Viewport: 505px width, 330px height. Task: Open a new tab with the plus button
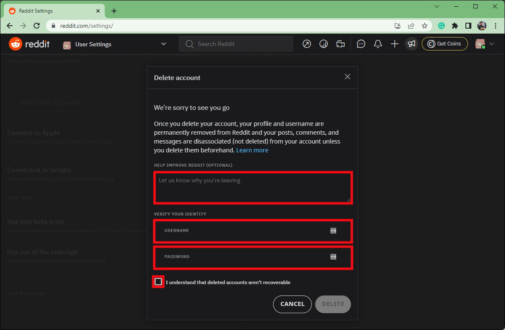pos(114,11)
